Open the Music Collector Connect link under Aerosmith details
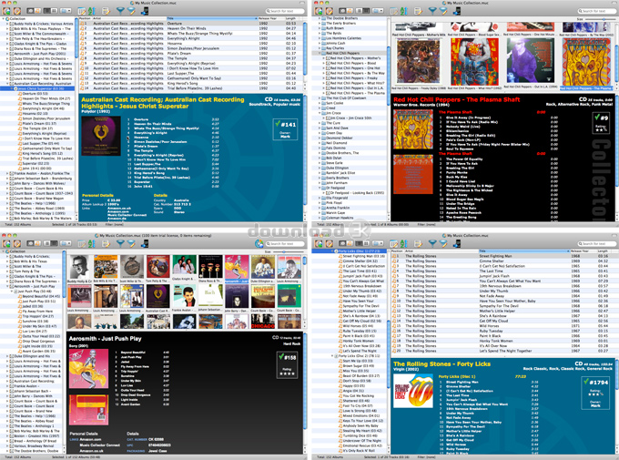Screen dimensions: 619x460 pos(99,445)
